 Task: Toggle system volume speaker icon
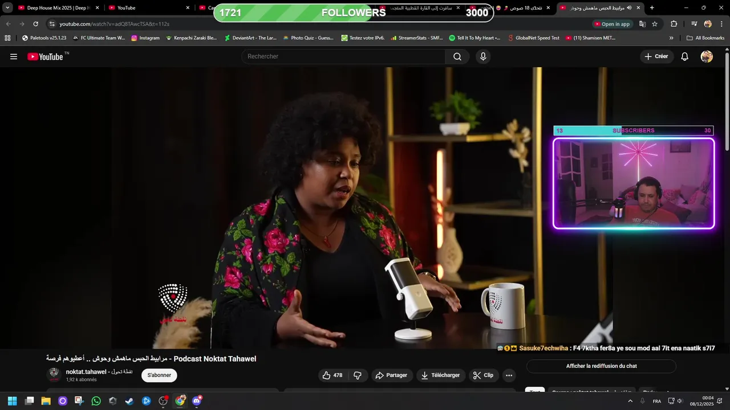click(679, 401)
